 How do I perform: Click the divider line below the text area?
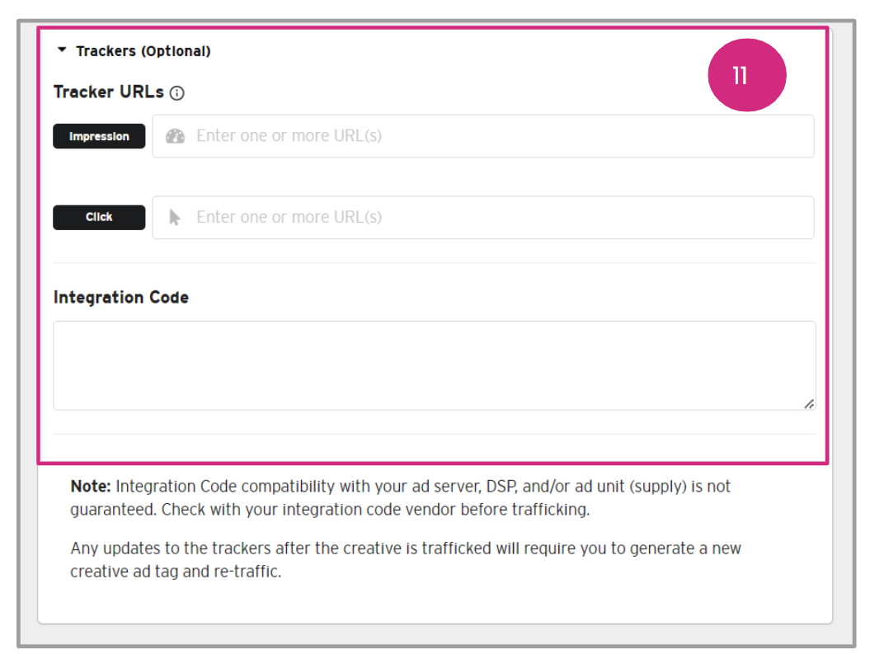point(434,434)
